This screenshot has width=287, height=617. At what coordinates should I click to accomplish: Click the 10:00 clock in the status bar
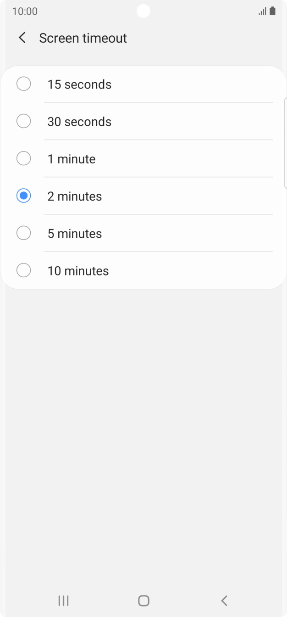click(26, 11)
